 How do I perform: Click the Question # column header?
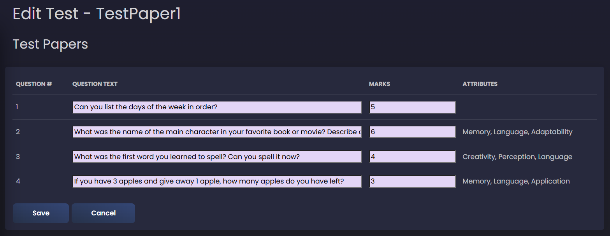tap(34, 84)
